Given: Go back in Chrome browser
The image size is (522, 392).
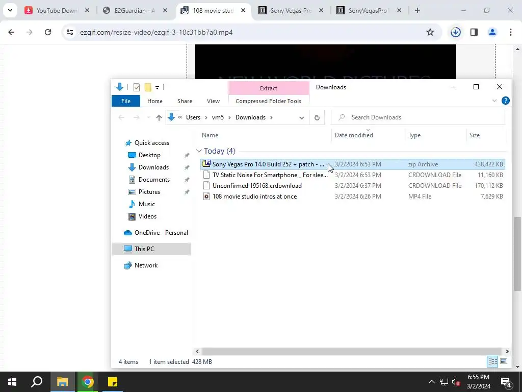Looking at the screenshot, I should 11,32.
